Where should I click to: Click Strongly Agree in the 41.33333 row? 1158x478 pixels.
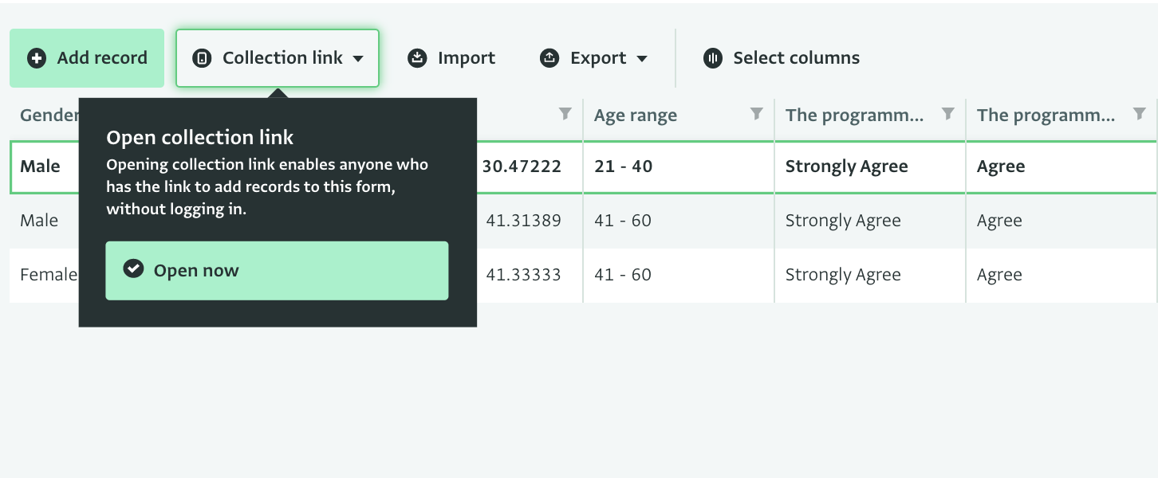click(870, 275)
